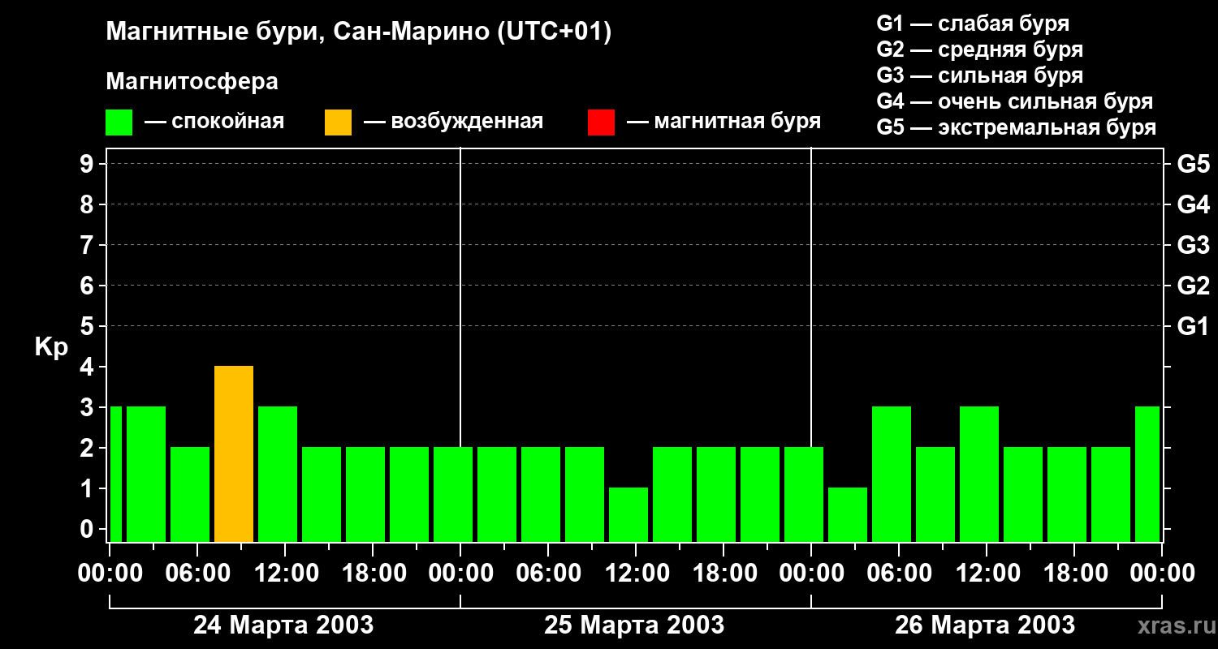Click the red 'магнитная буря' legend swatch

click(602, 122)
